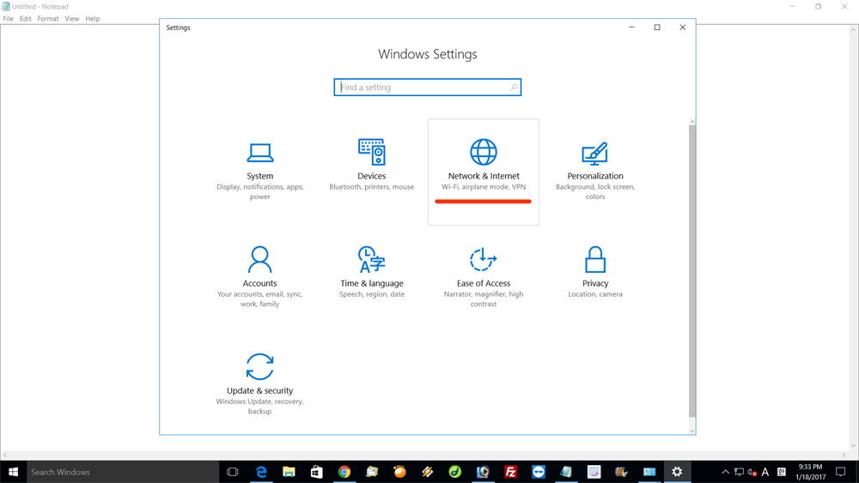859x483 pixels.
Task: Click the 'Windows Settings' heading
Action: tap(427, 54)
